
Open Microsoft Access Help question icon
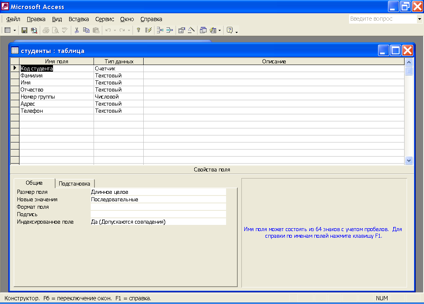point(229,30)
